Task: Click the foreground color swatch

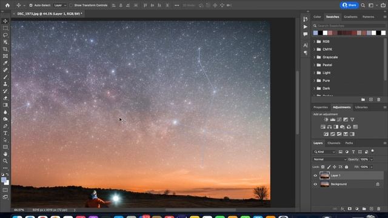Action: pyautogui.click(x=4, y=180)
